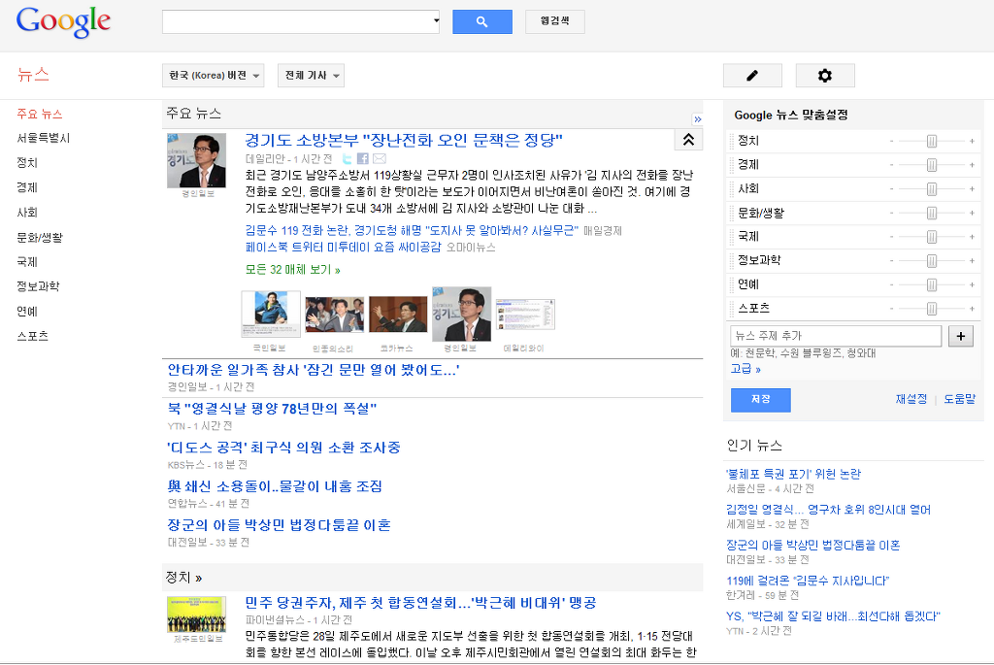Select 정치 in the left sidebar

coord(27,163)
